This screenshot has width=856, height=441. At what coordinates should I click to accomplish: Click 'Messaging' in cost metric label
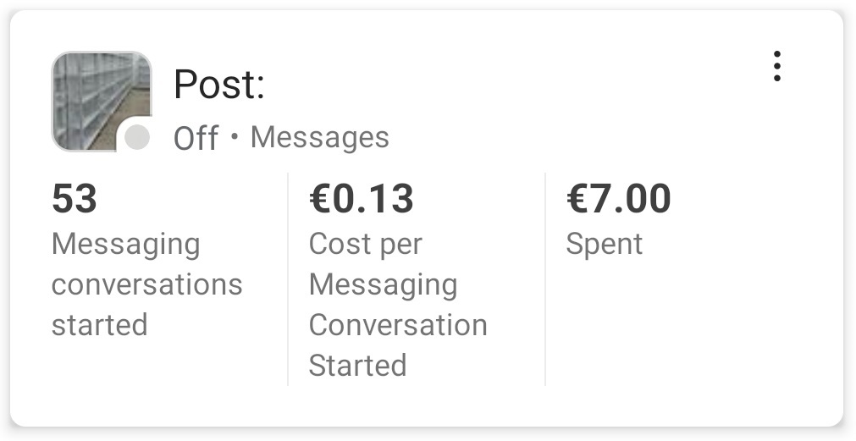383,286
